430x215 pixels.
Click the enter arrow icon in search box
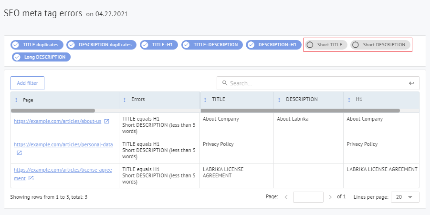[x=411, y=83]
